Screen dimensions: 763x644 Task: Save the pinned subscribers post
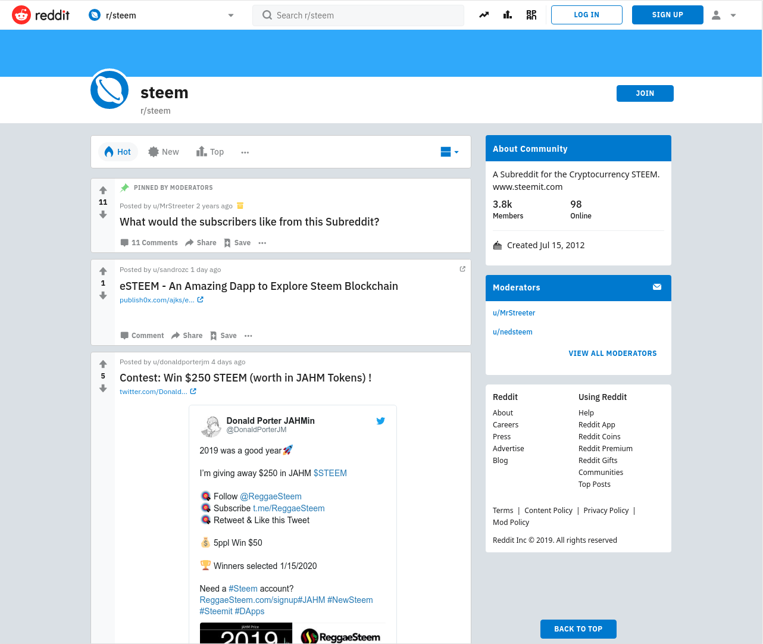pos(237,243)
